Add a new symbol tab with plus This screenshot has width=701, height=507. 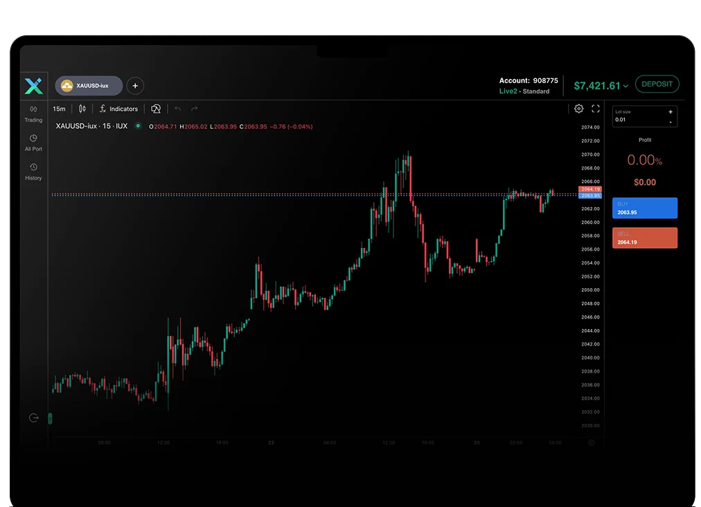pos(135,86)
